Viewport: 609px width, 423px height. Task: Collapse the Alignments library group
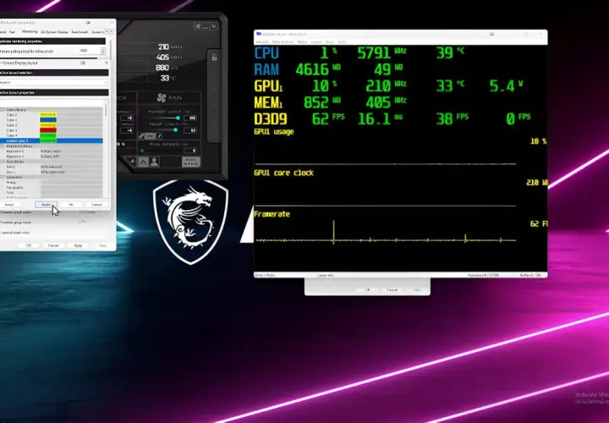2,146
